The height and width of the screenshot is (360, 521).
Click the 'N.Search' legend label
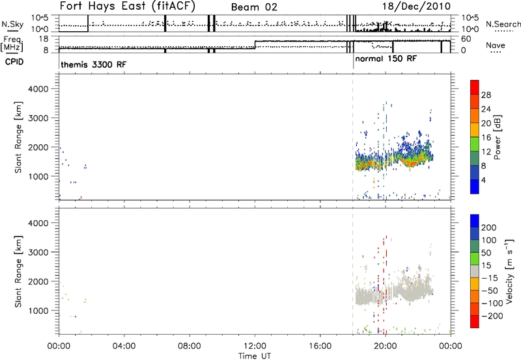503,24
